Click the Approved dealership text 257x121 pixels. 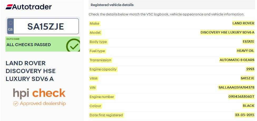[x=43, y=103]
